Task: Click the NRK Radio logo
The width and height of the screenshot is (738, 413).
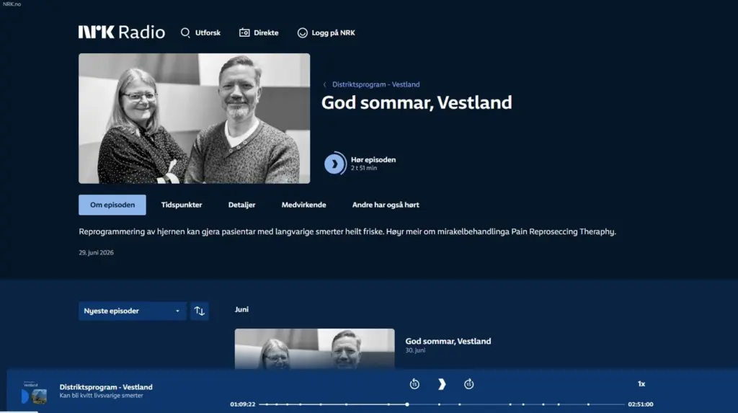Action: pyautogui.click(x=121, y=32)
